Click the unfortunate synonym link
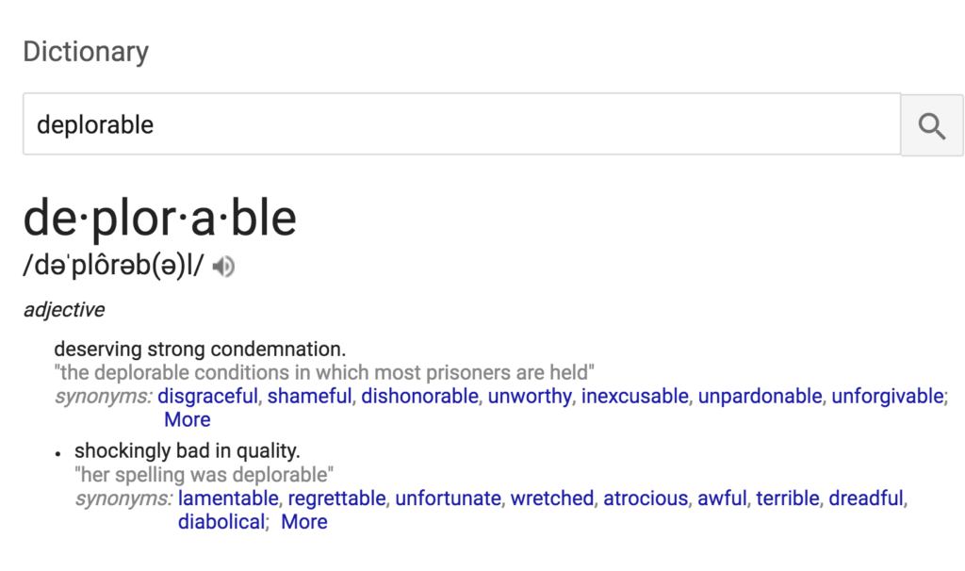This screenshot has height=571, width=965. point(448,498)
